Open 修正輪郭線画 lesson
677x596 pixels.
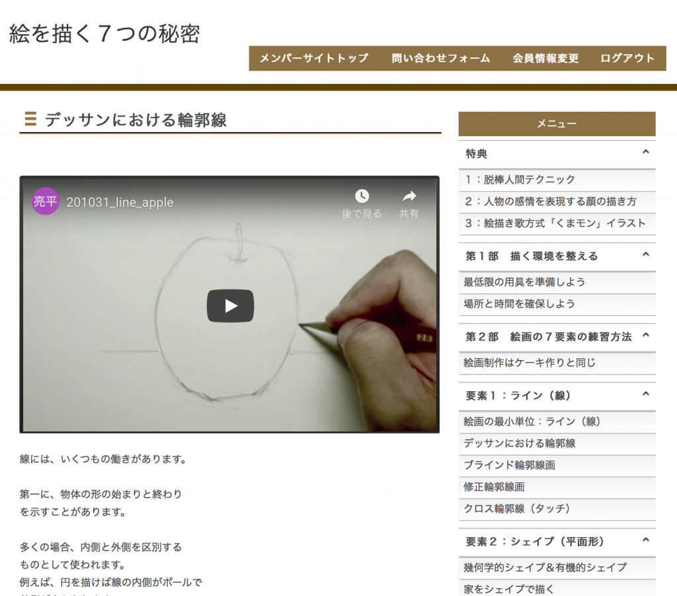(557, 487)
